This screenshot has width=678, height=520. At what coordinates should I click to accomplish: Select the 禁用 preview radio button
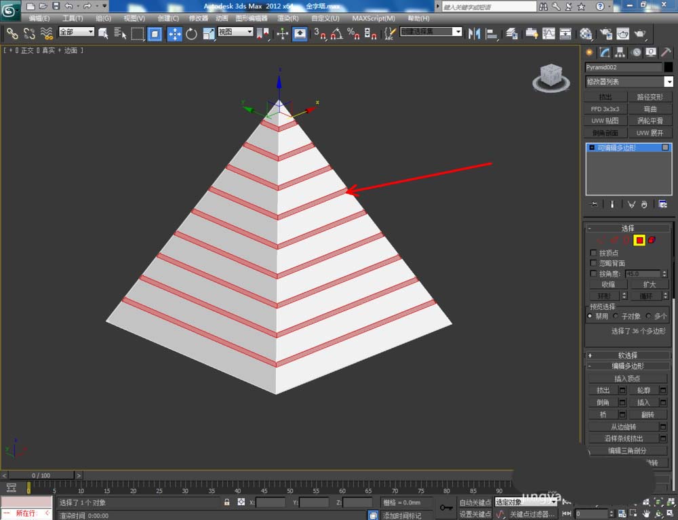click(591, 316)
